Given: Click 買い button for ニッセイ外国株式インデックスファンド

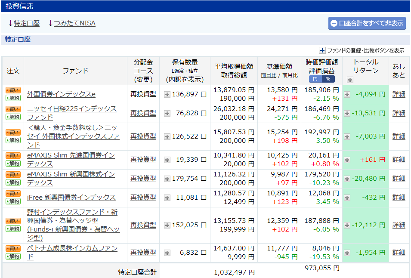Looking at the screenshot, I should [x=13, y=132].
